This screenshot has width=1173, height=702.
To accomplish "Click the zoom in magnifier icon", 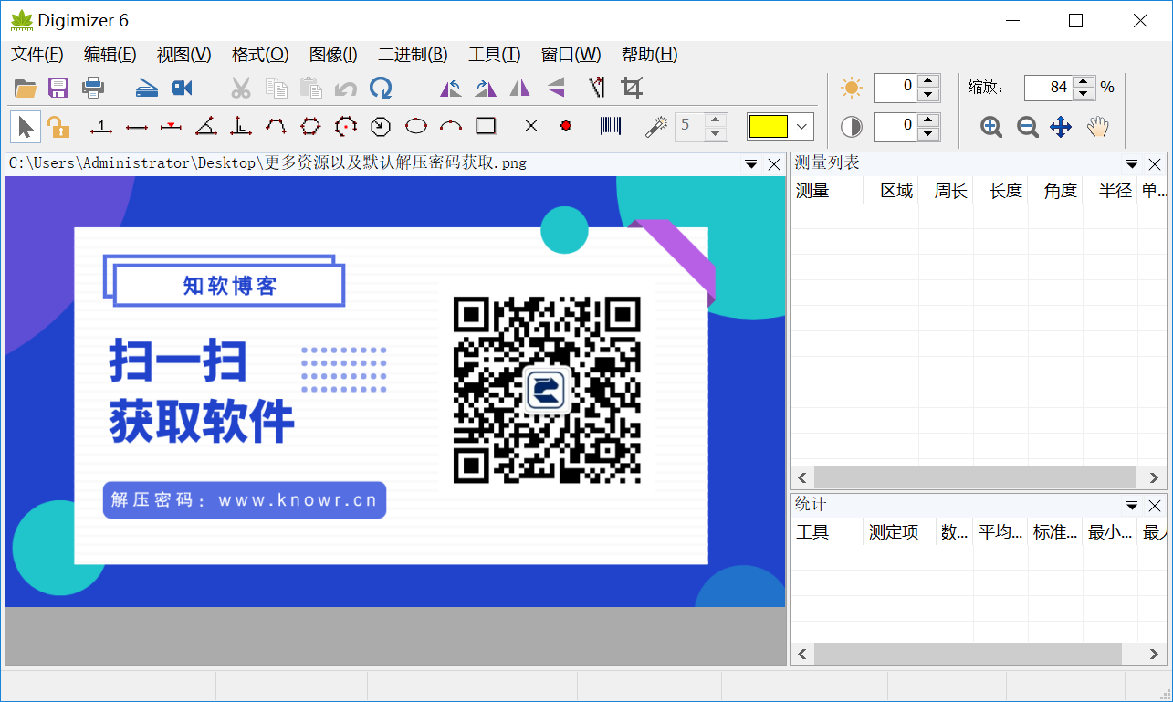I will point(991,127).
